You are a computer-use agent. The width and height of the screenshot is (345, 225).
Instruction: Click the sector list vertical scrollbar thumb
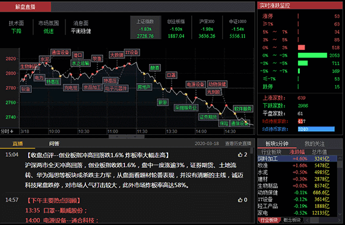(340, 164)
